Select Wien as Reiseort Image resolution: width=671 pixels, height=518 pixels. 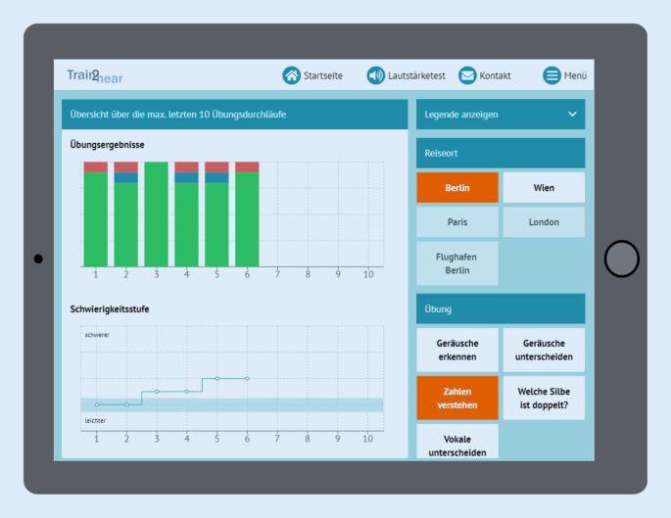pyautogui.click(x=544, y=187)
